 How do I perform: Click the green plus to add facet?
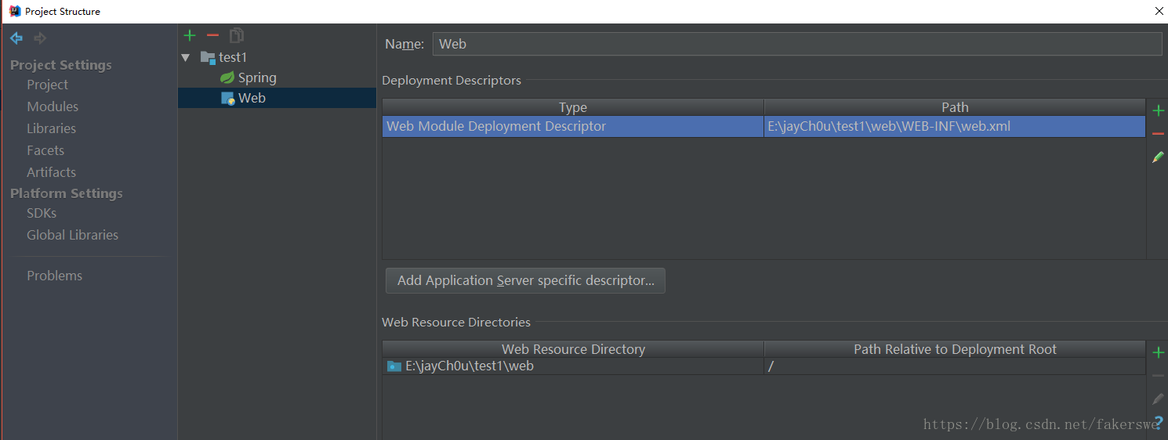click(x=190, y=35)
